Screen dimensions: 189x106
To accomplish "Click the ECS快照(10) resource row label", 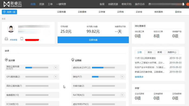I will (x=12, y=104).
